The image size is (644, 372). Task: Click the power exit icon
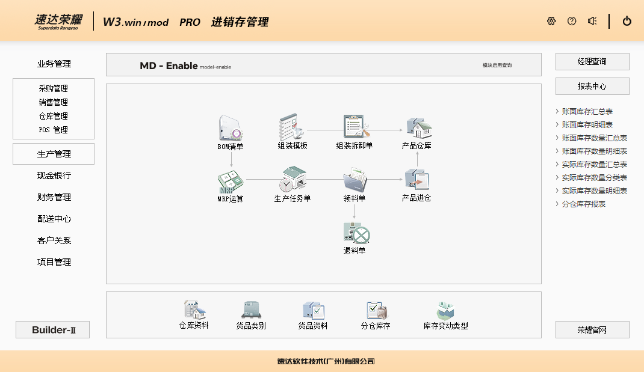[627, 21]
